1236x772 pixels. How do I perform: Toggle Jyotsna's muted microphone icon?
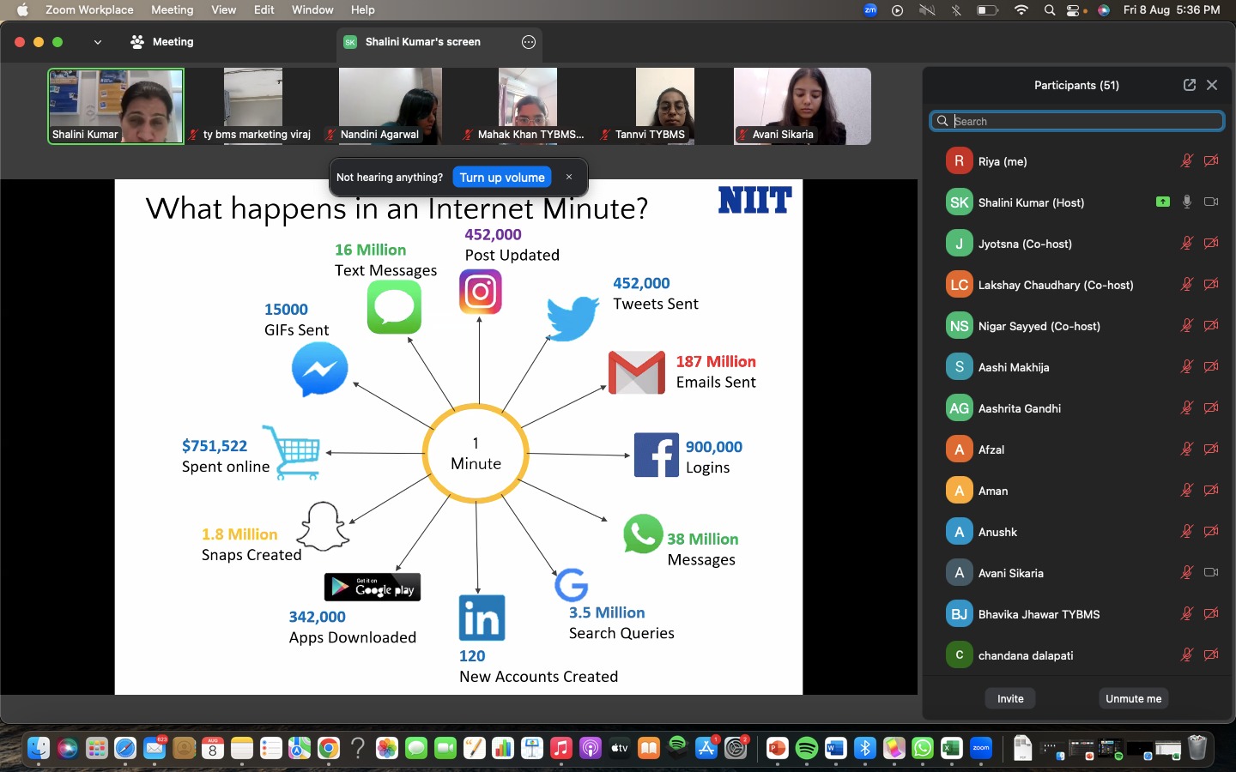click(x=1186, y=244)
